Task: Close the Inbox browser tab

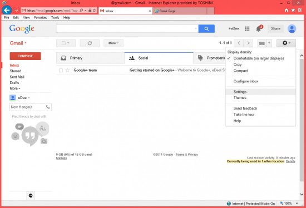Action: tap(150, 11)
